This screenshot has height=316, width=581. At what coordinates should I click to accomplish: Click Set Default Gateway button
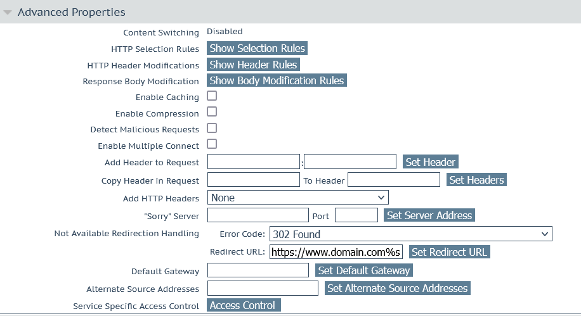tap(364, 270)
